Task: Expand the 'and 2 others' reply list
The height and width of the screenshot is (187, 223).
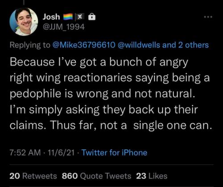Action: pyautogui.click(x=186, y=45)
